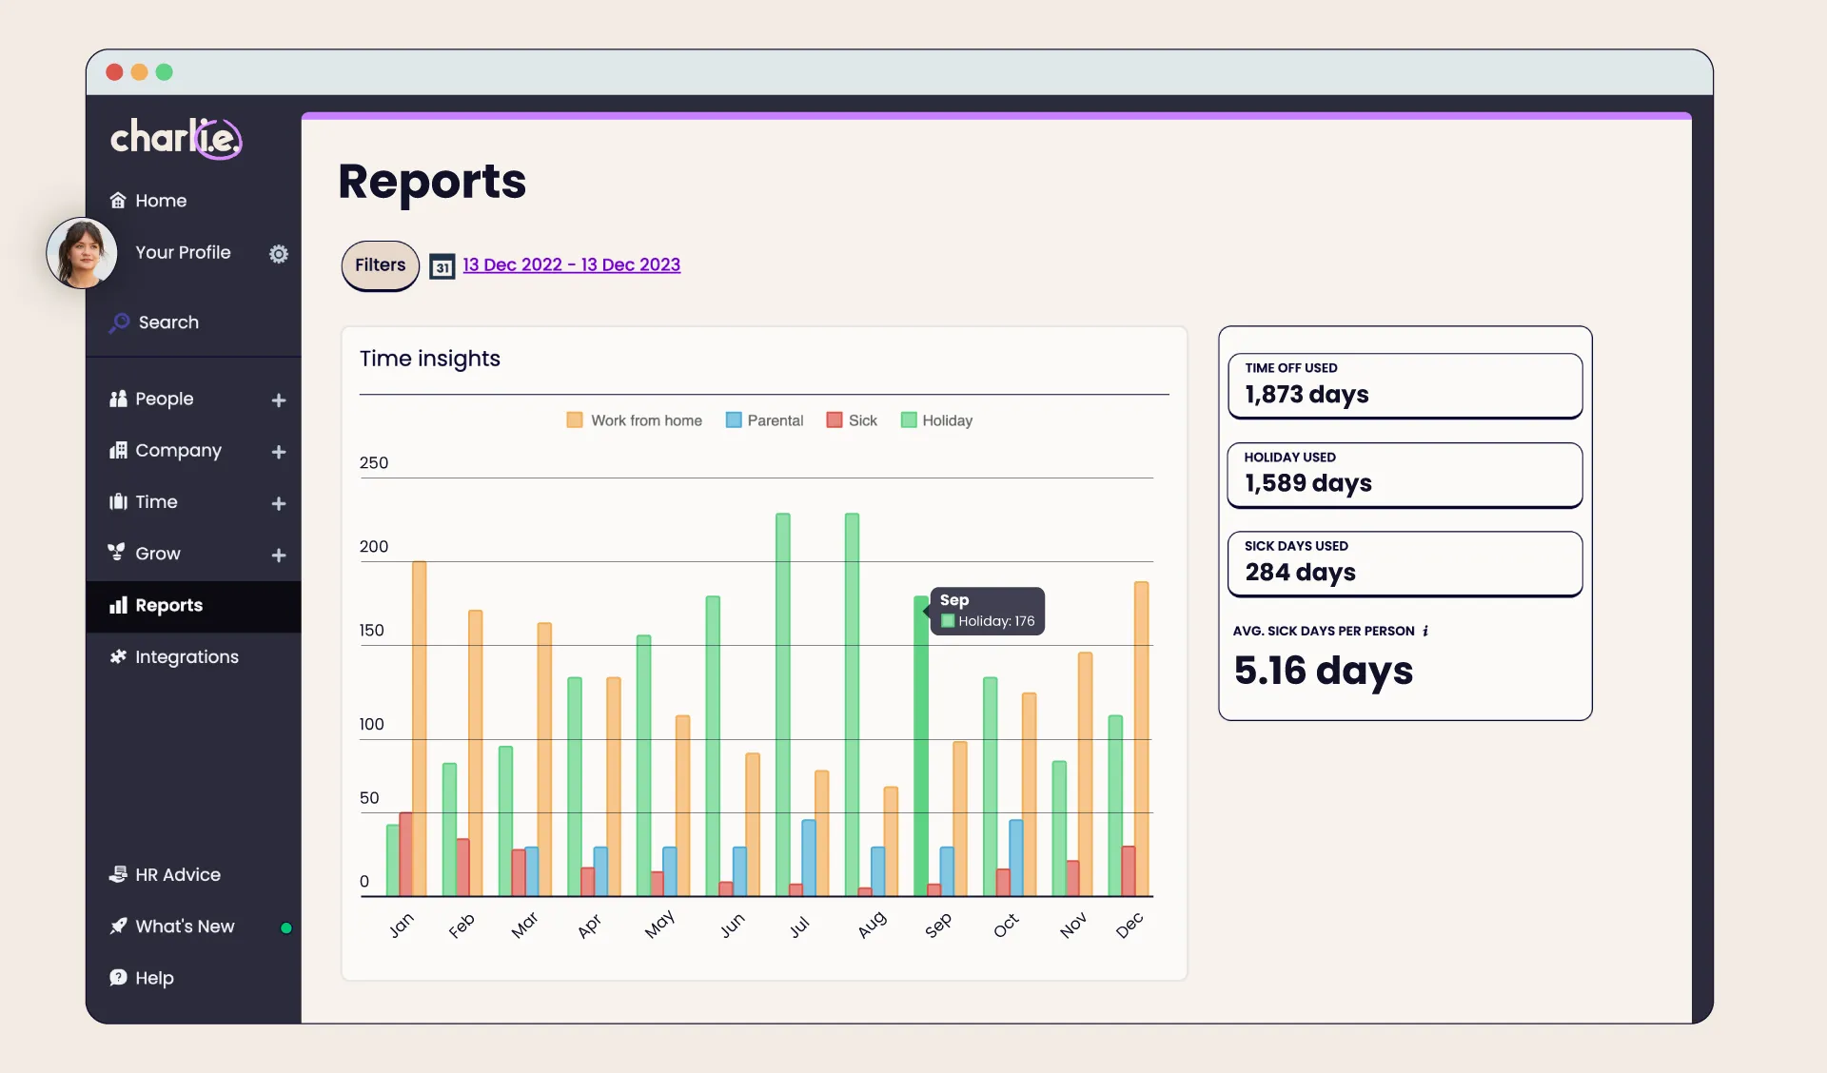Image resolution: width=1827 pixels, height=1073 pixels.
Task: Click the magnifier Search icon
Action: (119, 322)
